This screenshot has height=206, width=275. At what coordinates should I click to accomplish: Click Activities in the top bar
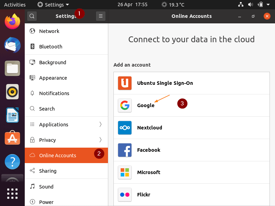15,4
